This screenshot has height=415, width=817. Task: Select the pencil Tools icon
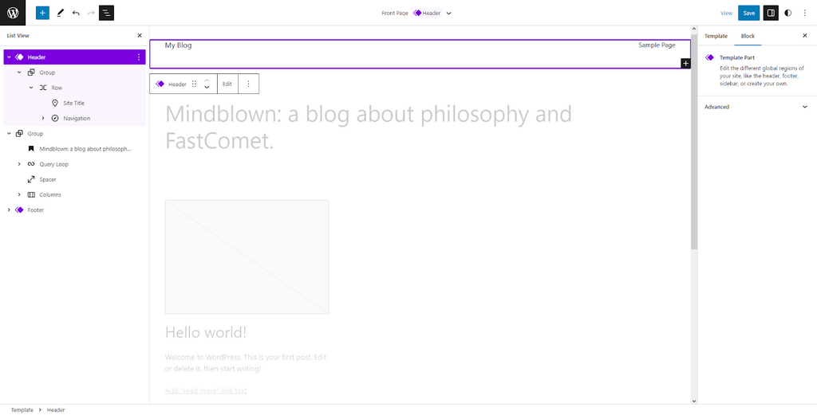pos(60,13)
